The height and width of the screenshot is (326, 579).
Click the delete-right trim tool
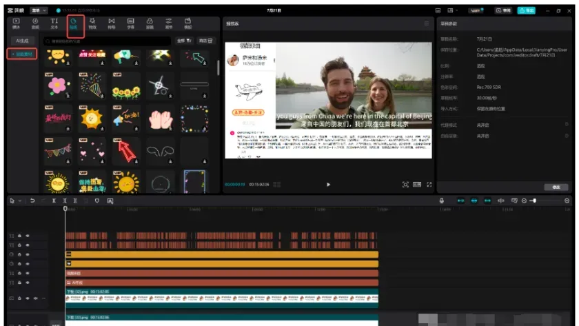pos(75,201)
